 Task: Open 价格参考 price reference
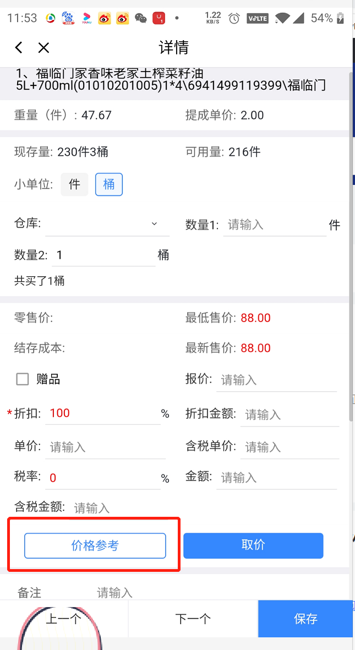point(95,545)
